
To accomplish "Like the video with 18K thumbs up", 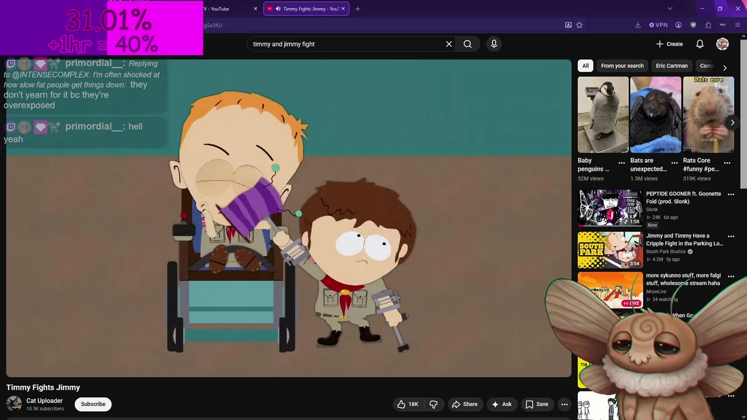I will [x=408, y=404].
